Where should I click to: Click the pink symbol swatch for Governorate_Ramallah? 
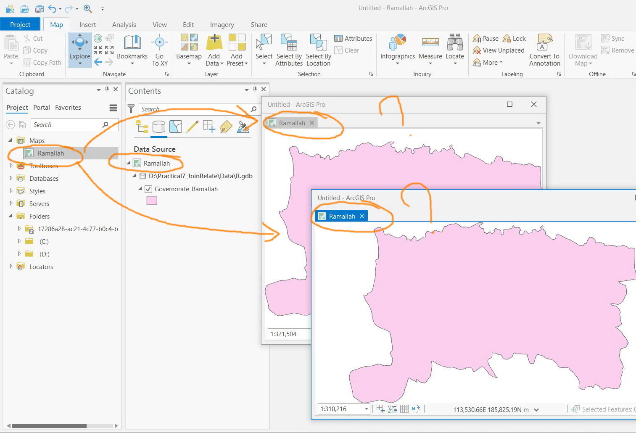click(x=152, y=201)
